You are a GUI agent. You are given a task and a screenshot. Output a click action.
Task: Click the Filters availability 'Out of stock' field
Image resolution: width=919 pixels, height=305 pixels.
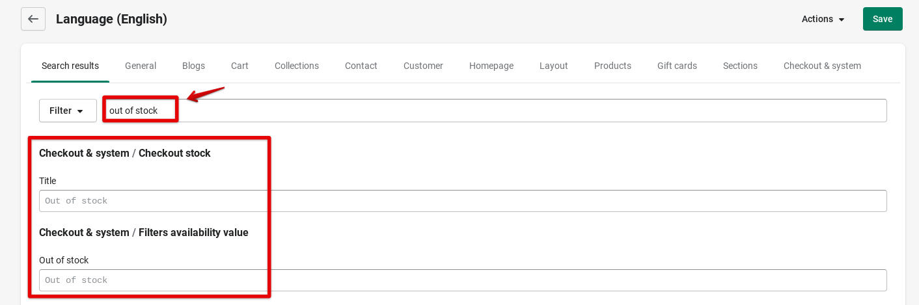tap(462, 280)
